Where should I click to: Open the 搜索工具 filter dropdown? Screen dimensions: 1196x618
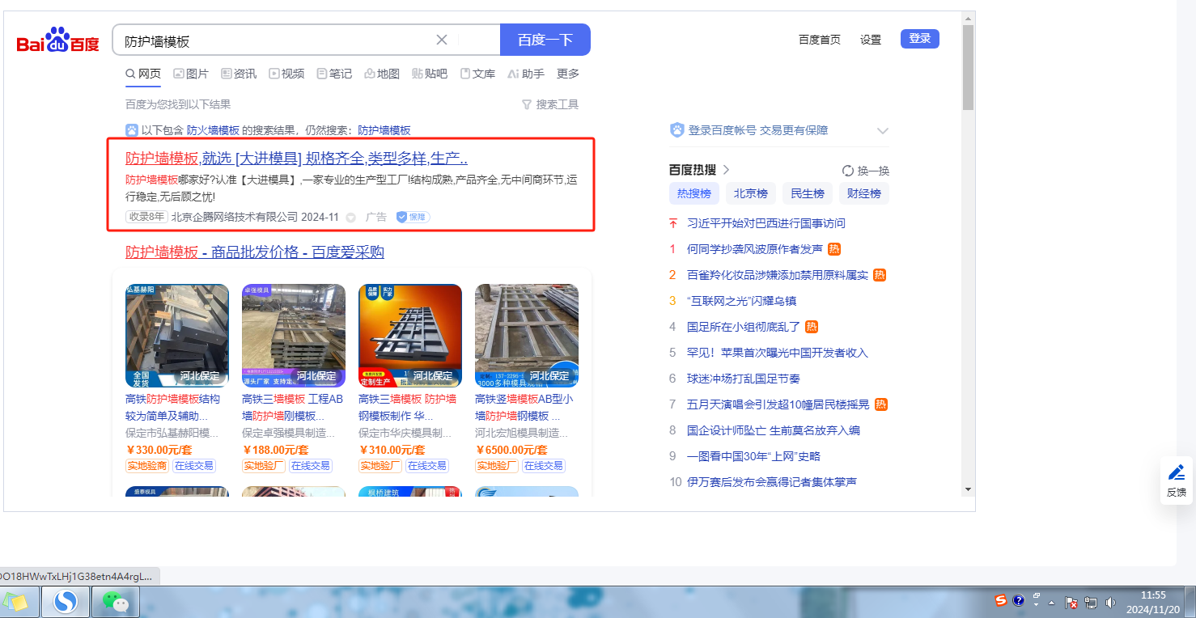tap(550, 104)
